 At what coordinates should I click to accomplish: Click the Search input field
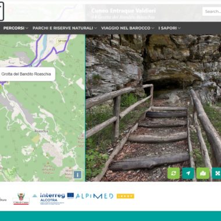[x=212, y=12]
